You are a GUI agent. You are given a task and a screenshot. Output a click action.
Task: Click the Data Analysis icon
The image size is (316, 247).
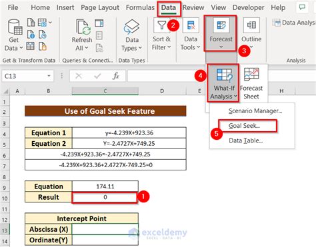[277, 23]
